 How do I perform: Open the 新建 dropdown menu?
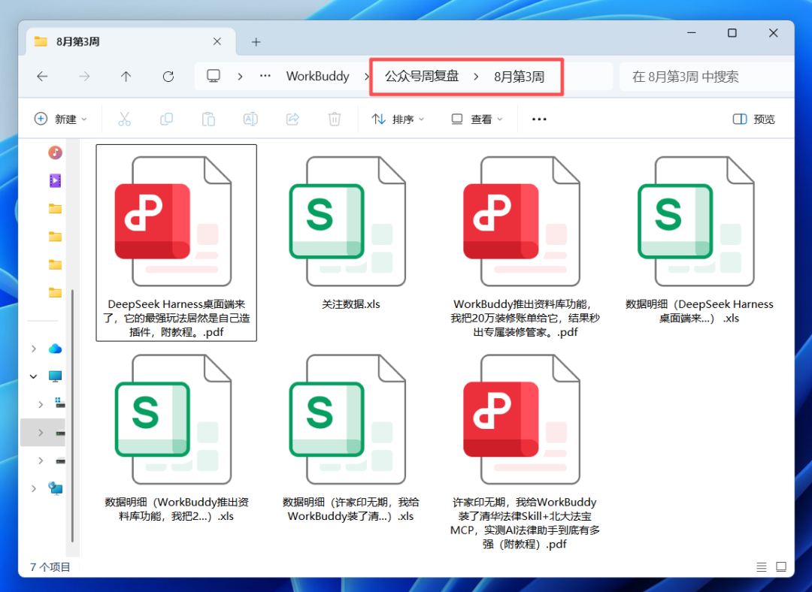click(60, 119)
